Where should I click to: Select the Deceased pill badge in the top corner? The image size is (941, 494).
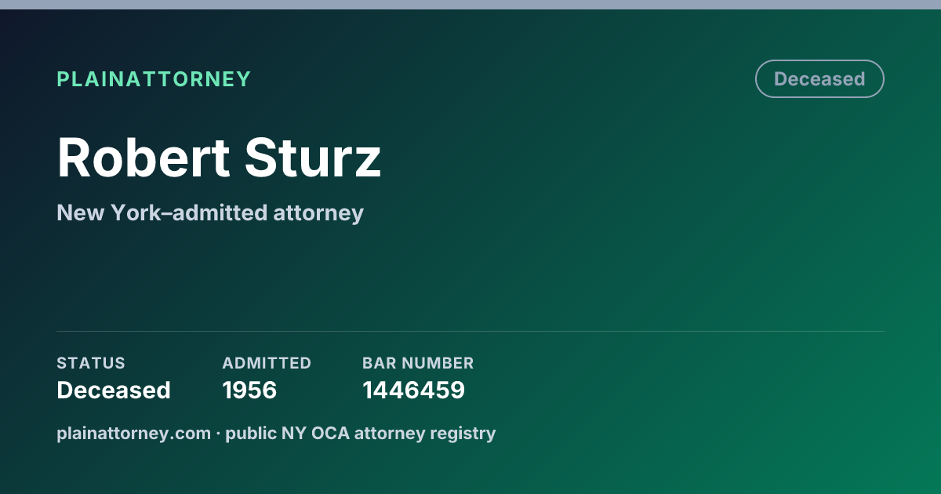819,79
